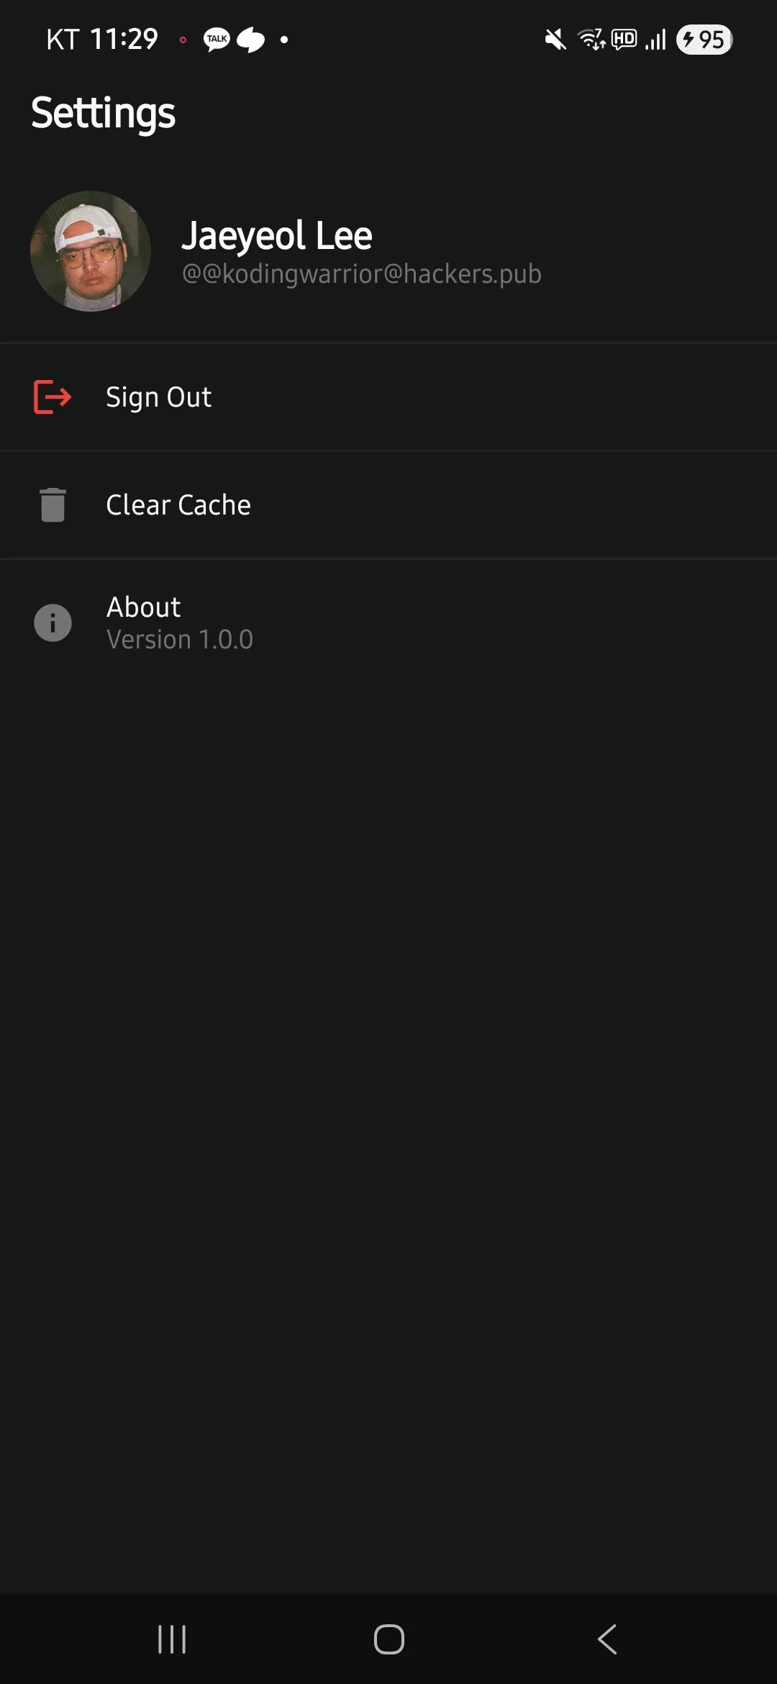Open the About entry label
The height and width of the screenshot is (1684, 777).
coord(143,607)
